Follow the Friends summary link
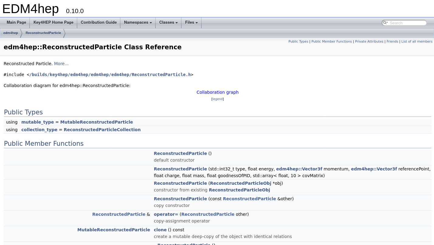 point(392,42)
